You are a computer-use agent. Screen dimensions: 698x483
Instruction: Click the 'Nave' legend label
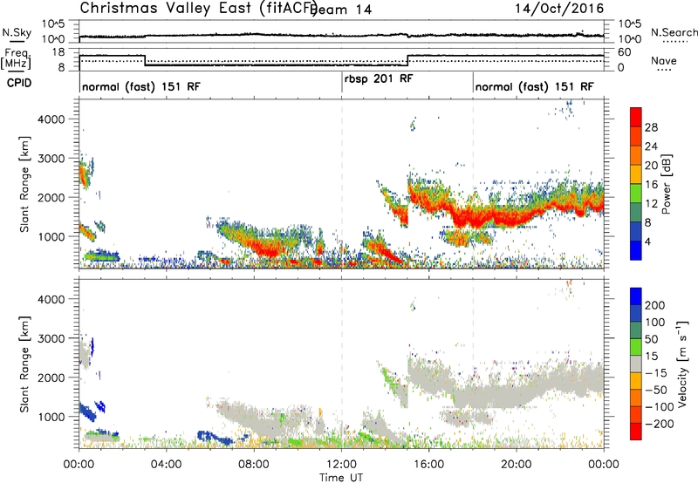[663, 60]
